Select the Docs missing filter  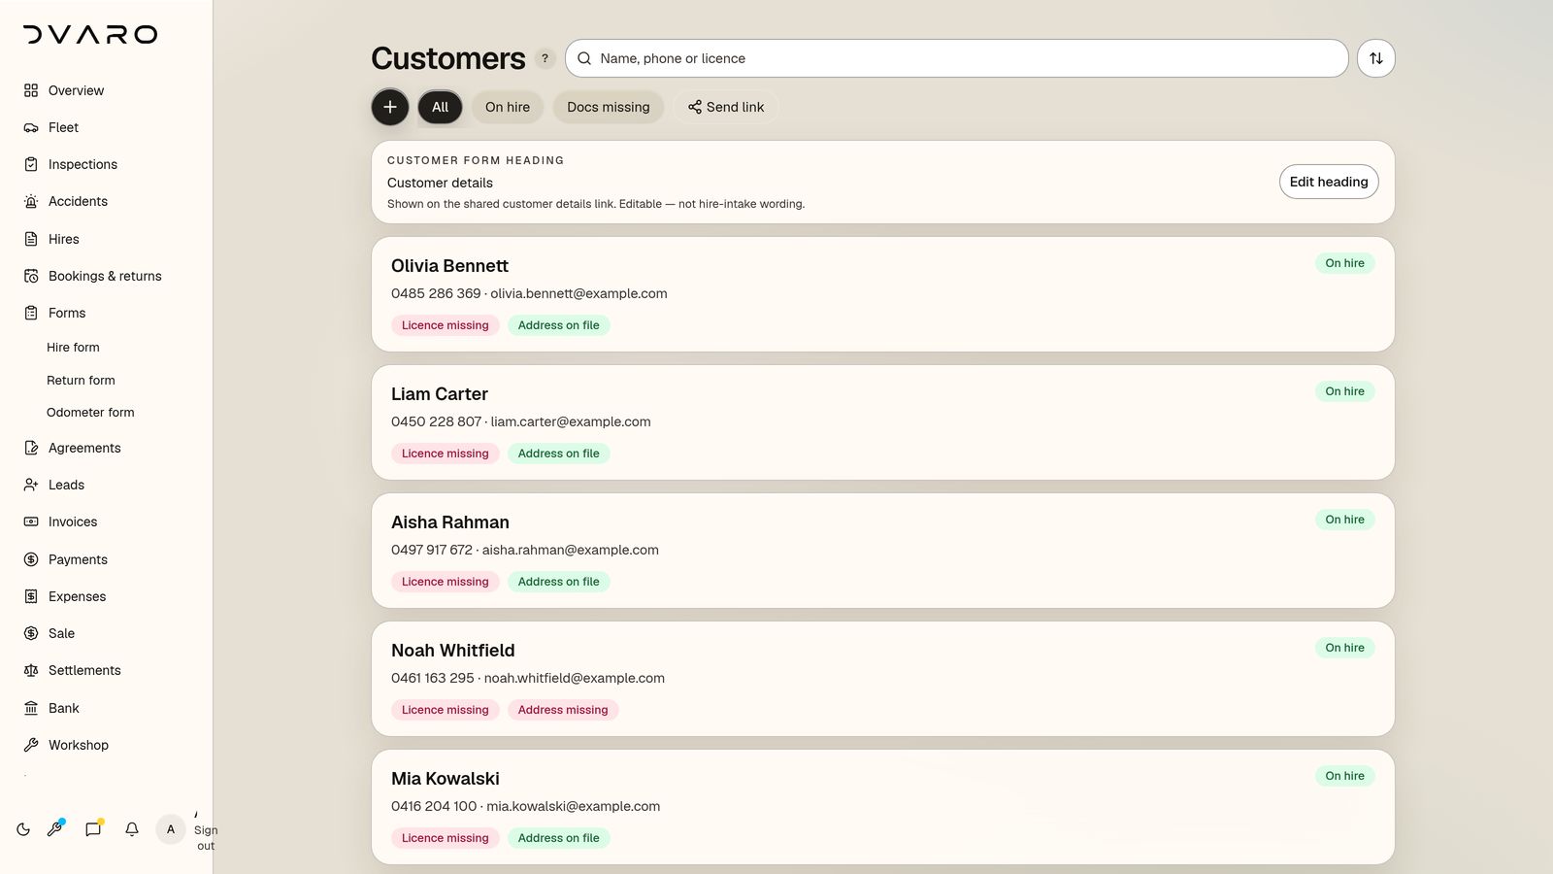click(609, 107)
